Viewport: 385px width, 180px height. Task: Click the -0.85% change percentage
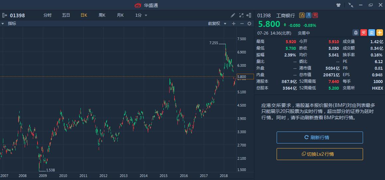click(310, 25)
